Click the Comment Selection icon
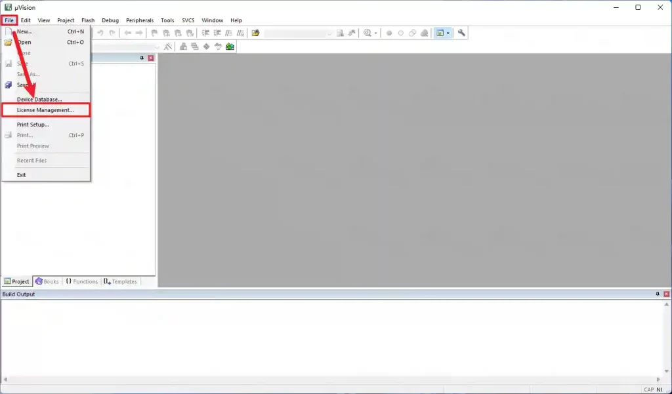672x394 pixels. coord(229,33)
